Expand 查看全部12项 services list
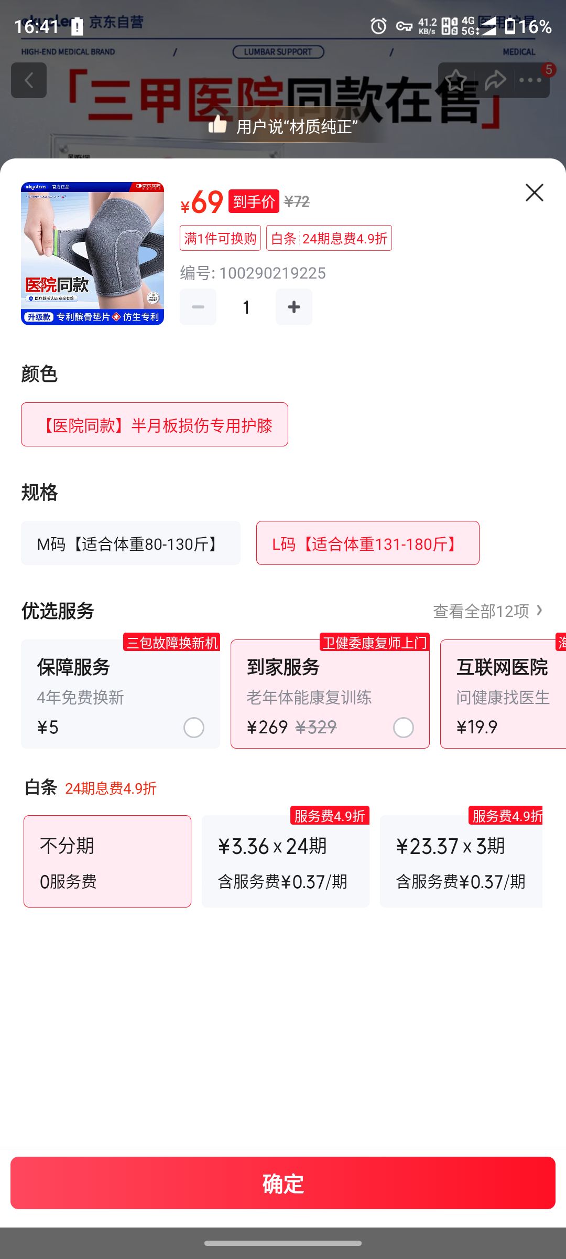 coord(488,611)
